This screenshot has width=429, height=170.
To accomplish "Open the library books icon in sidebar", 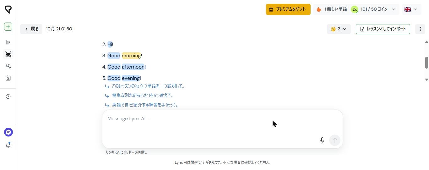I will 8,42.
